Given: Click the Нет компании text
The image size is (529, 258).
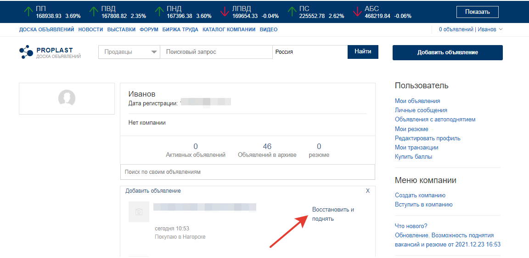Looking at the screenshot, I should click(147, 123).
